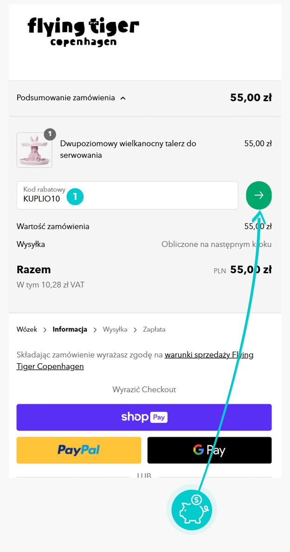
Task: Click the Razem total amount
Action: point(251,270)
